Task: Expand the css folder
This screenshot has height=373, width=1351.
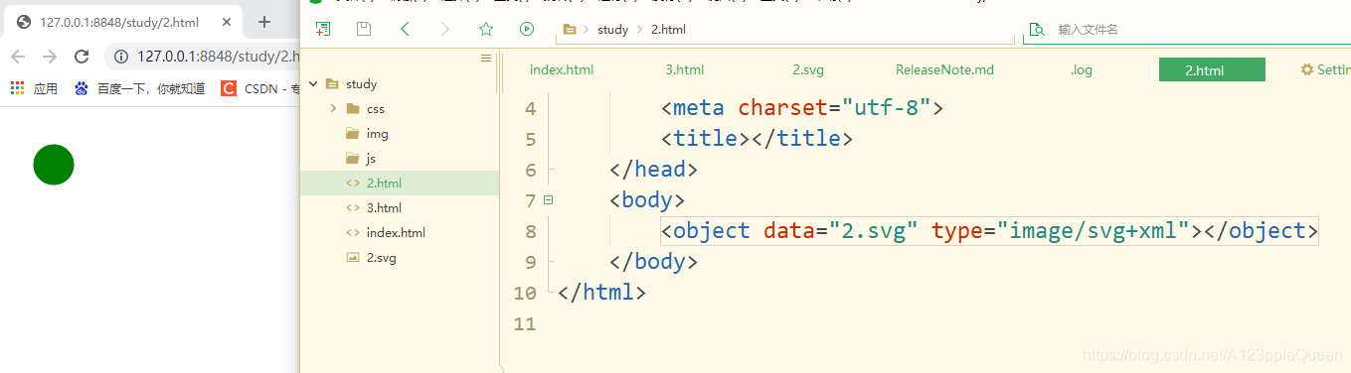Action: (x=333, y=109)
